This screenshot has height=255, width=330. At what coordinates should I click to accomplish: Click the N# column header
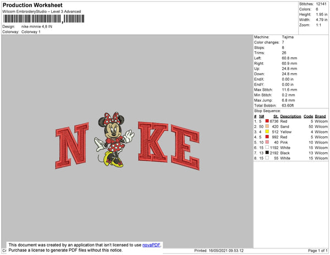tap(261, 117)
